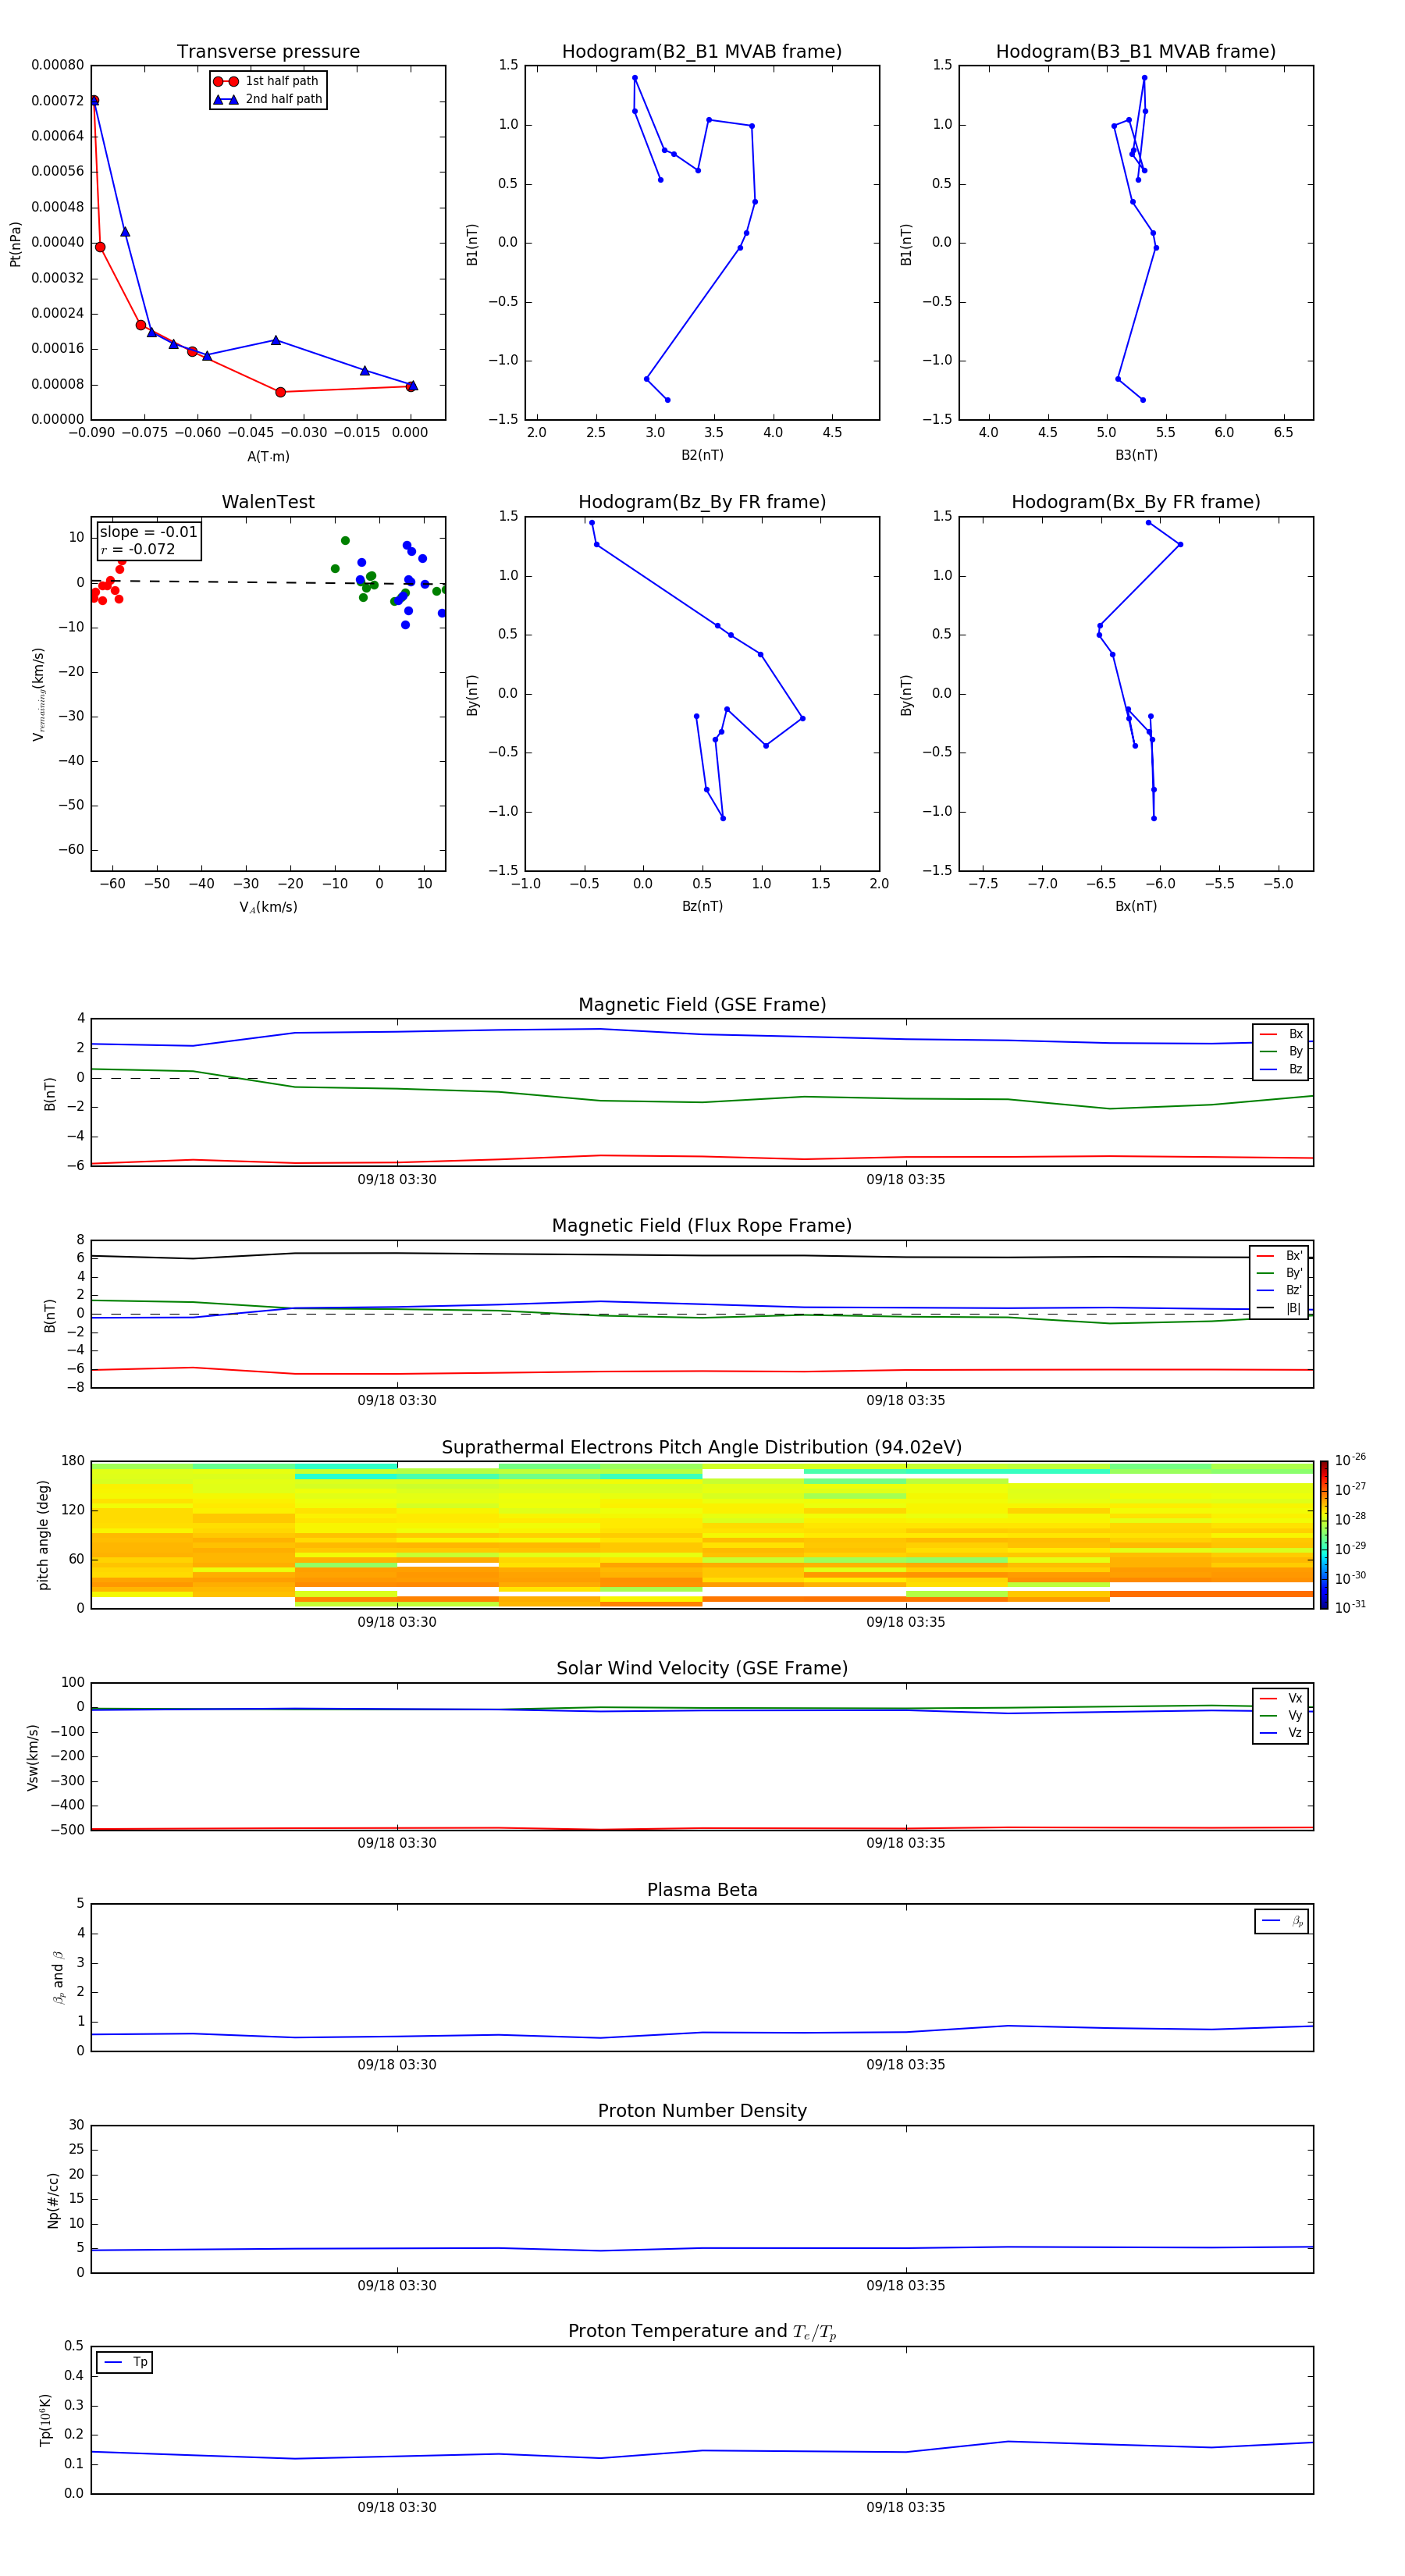Click the 'Solar Wind Velocity (GSE Frame)' title
This screenshot has width=1405, height=2576.
point(702,1669)
